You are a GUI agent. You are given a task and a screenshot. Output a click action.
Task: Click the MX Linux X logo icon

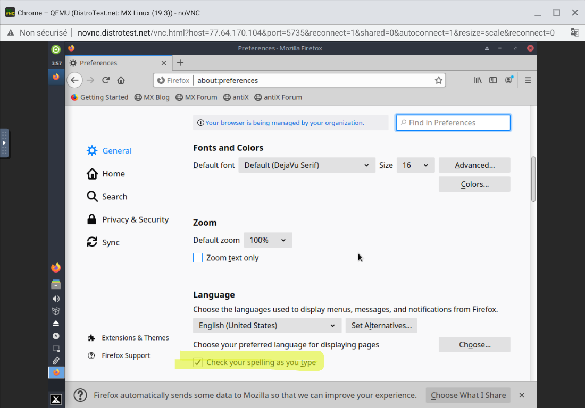click(x=56, y=399)
